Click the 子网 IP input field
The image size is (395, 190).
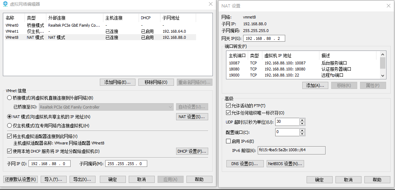pos(50,164)
